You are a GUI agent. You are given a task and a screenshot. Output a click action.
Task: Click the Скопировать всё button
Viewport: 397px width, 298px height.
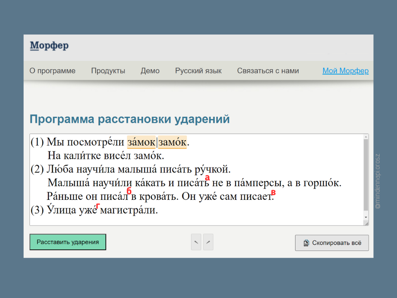pos(332,243)
